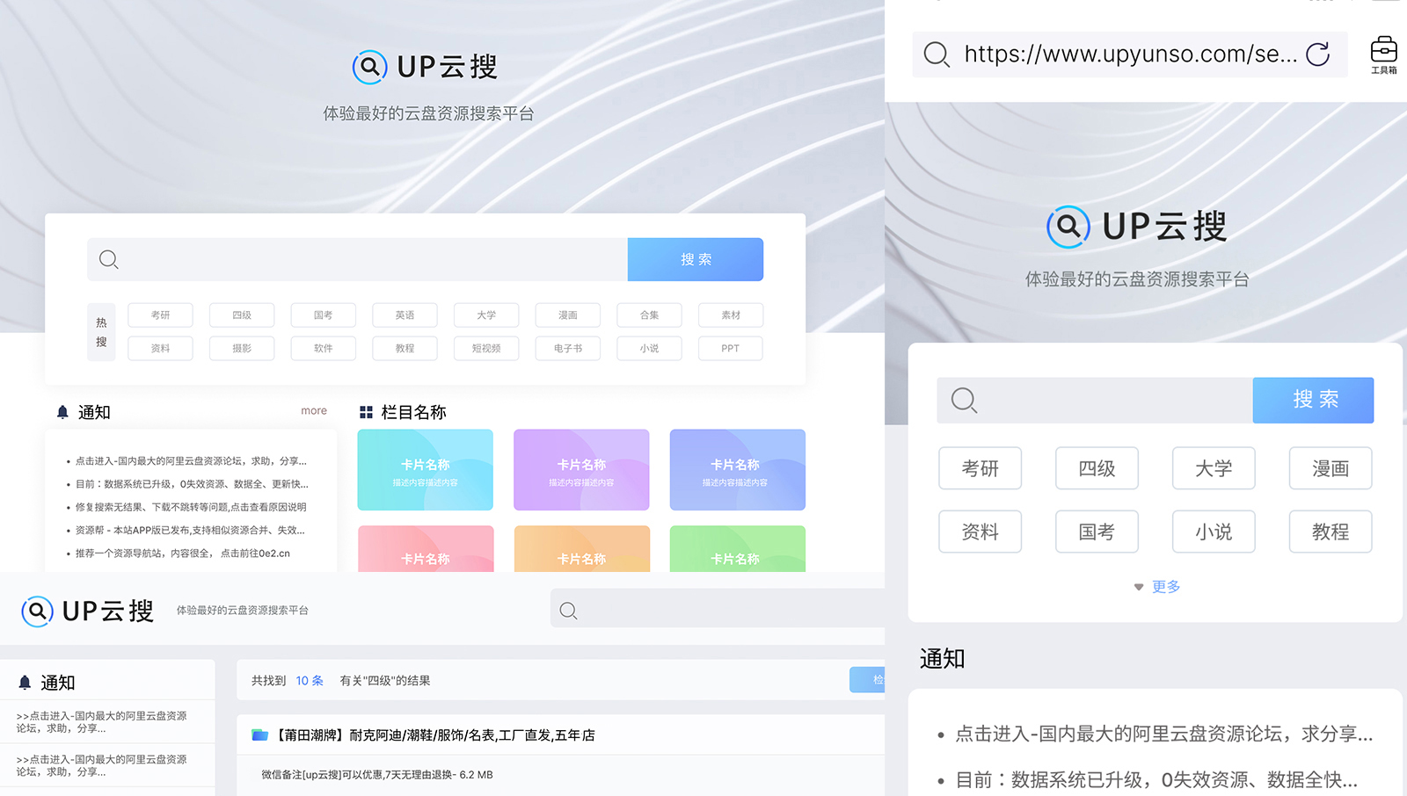Tap the 四级 tag in mobile view

[1097, 468]
